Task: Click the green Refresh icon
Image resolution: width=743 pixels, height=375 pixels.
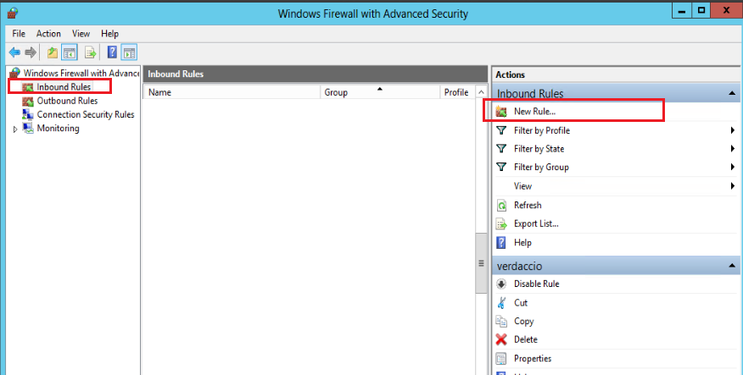Action: pyautogui.click(x=501, y=205)
